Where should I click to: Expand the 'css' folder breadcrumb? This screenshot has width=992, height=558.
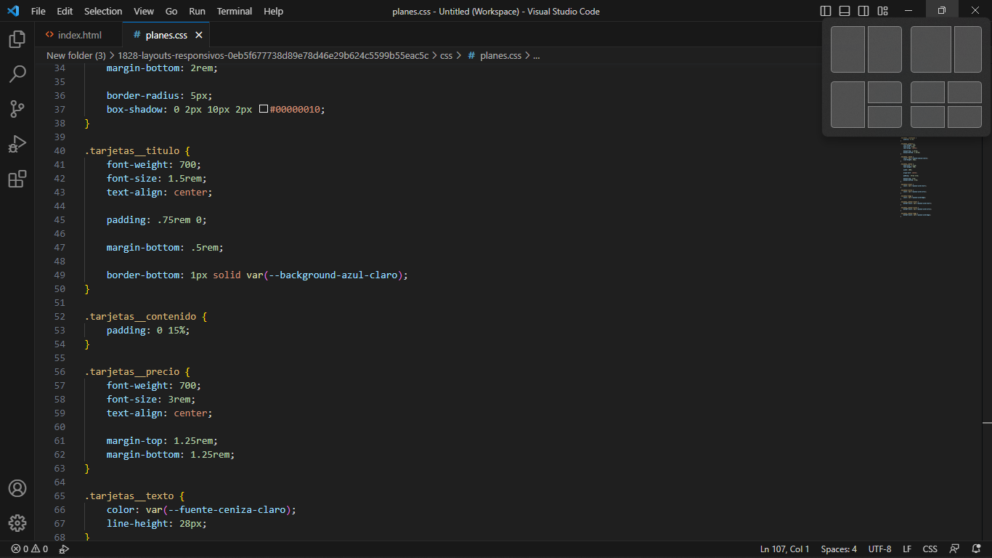pyautogui.click(x=446, y=55)
